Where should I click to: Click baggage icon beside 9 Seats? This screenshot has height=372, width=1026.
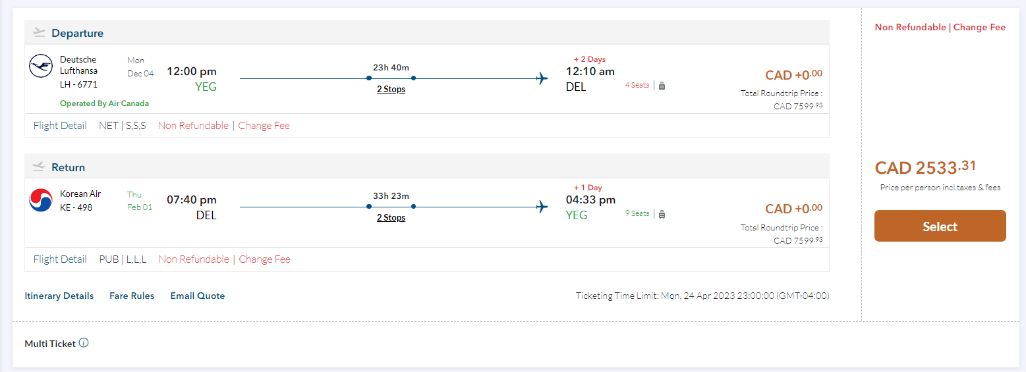[x=662, y=213]
